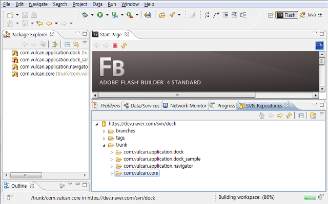Click Forward arrow in SVN Repositories toolbar
328x204 pixels.
pyautogui.click(x=280, y=115)
